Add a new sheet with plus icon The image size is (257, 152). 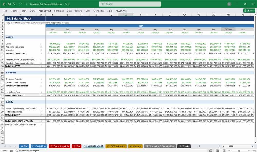[x=199, y=146]
